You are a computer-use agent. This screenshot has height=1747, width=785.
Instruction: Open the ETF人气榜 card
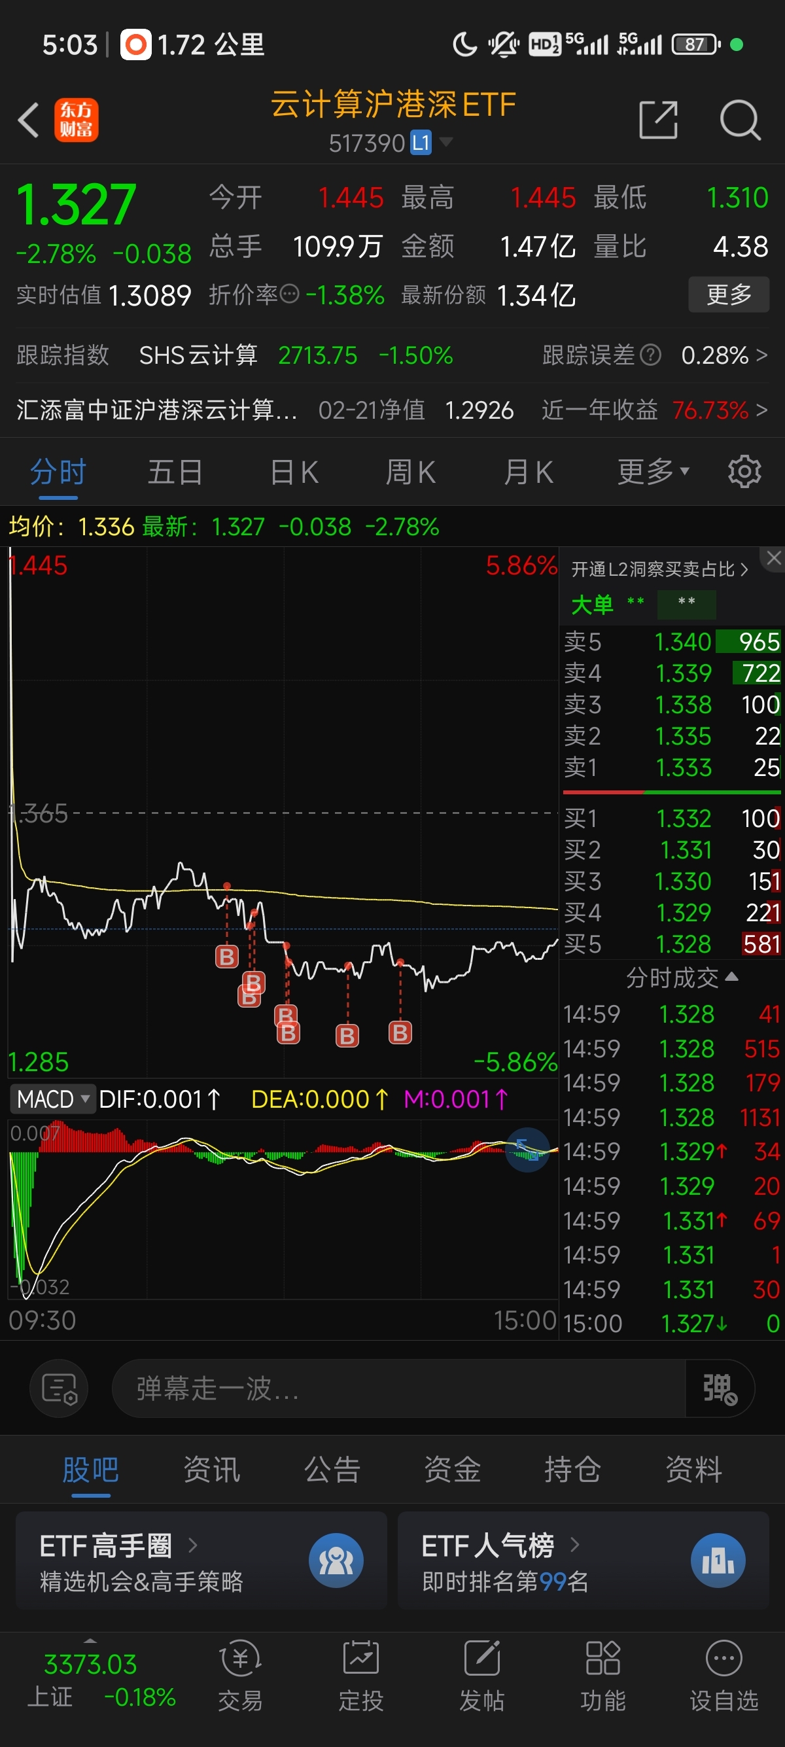583,1561
